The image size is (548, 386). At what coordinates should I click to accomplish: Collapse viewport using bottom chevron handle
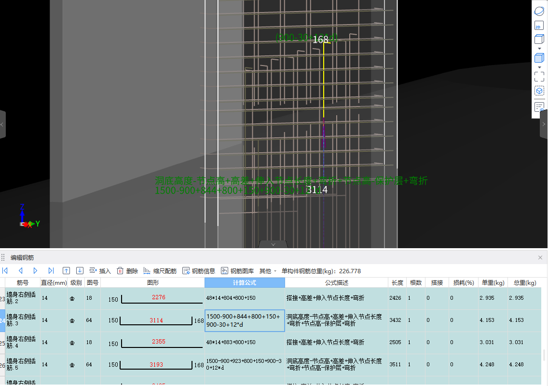click(274, 244)
